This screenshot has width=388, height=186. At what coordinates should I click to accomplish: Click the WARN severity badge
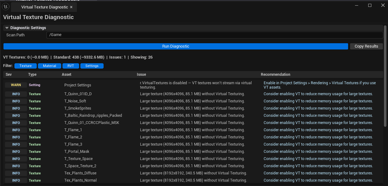coord(16,85)
